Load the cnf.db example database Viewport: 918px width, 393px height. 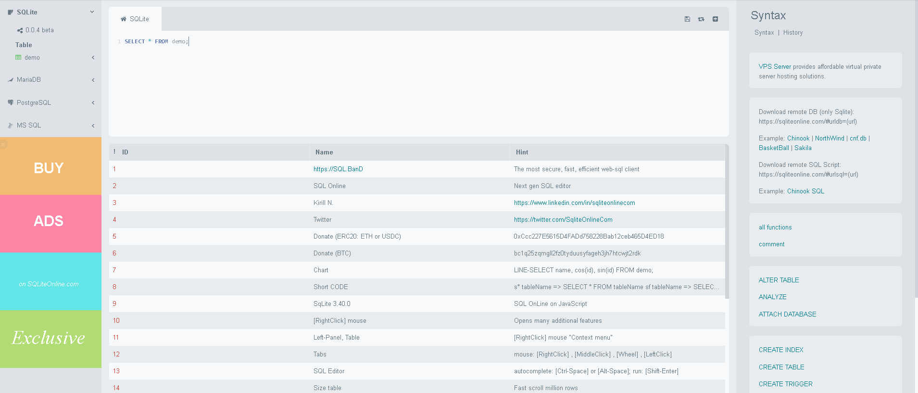(858, 139)
